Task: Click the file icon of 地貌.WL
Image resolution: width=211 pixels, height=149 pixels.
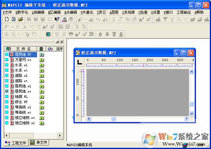Action: [x=12, y=97]
